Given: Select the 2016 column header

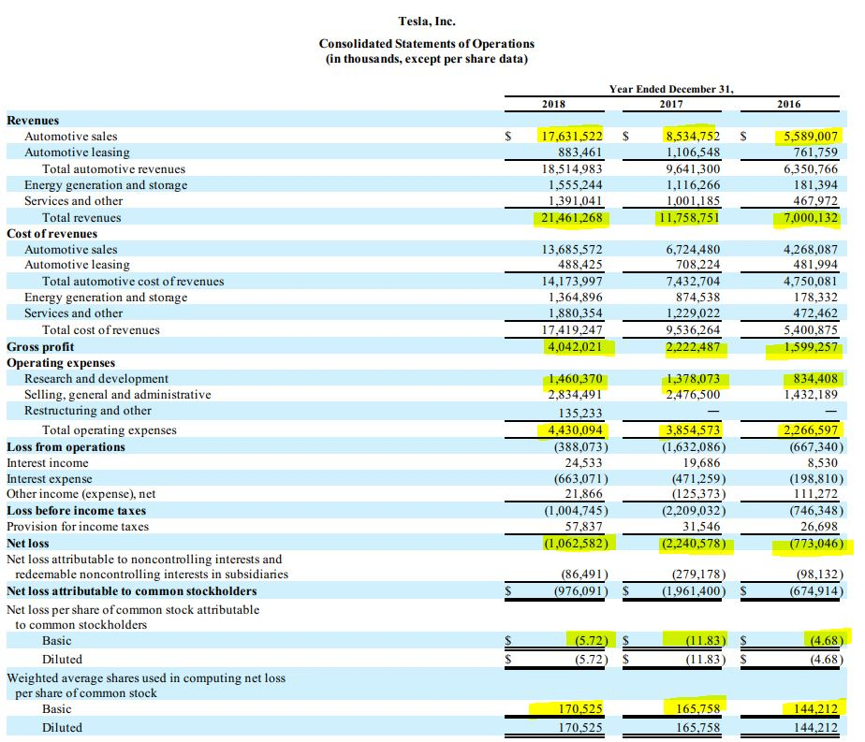Looking at the screenshot, I should 788,104.
